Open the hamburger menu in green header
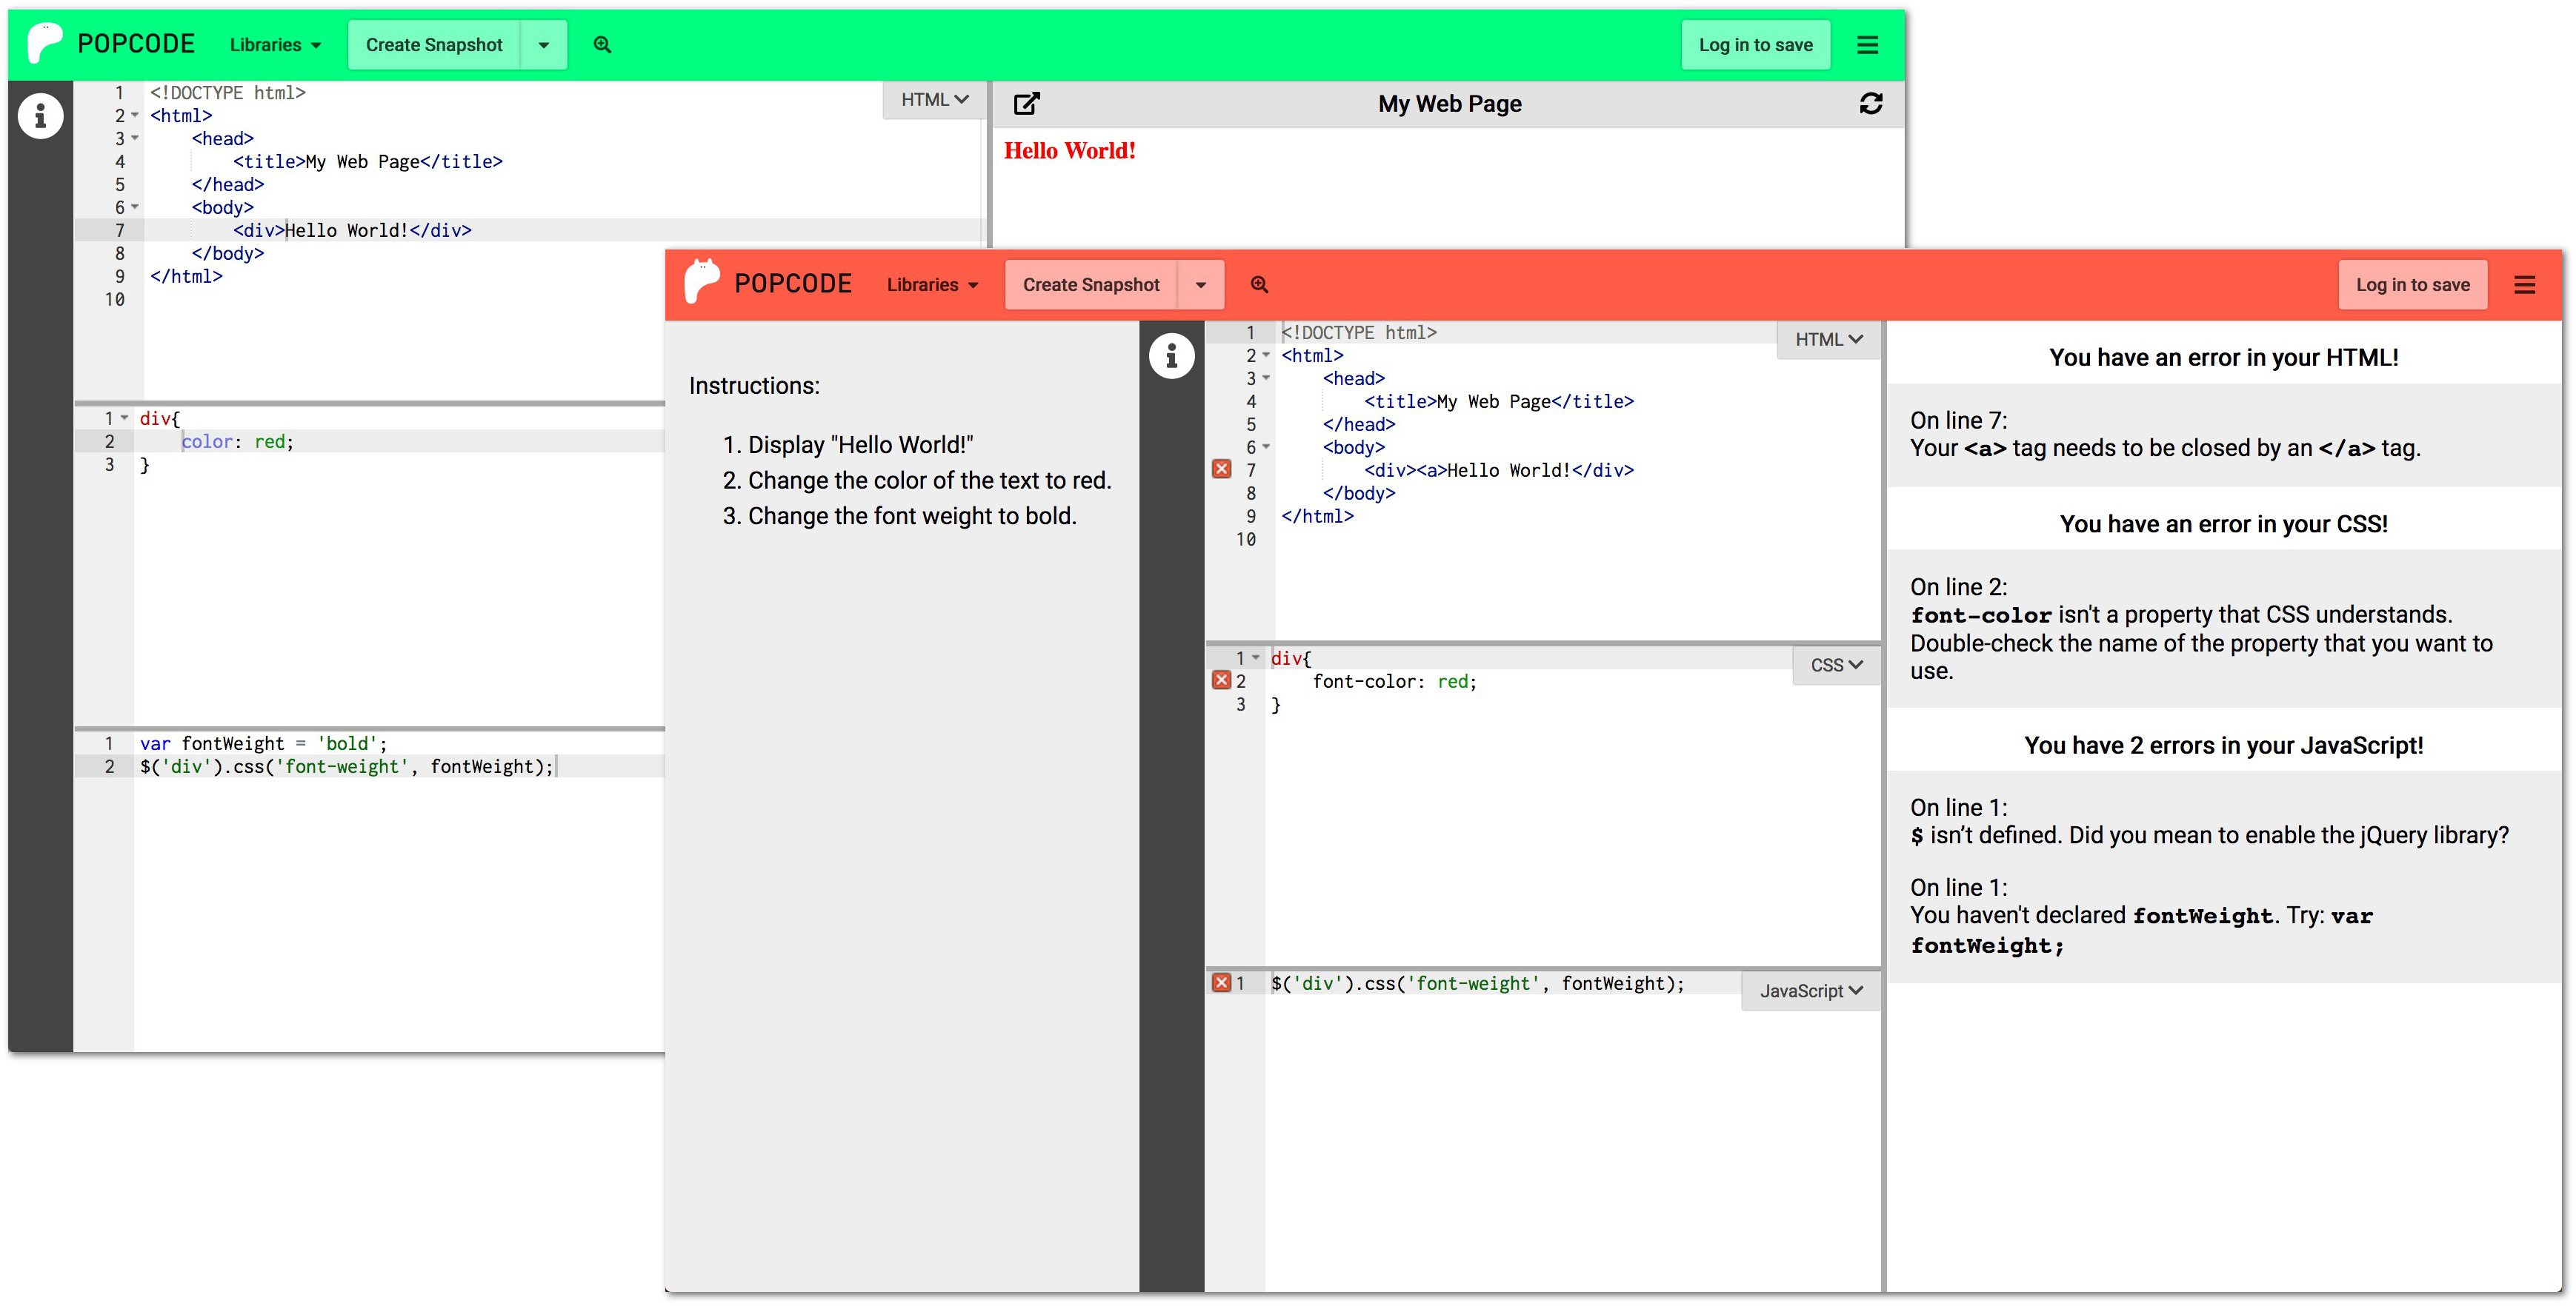 [x=1867, y=45]
